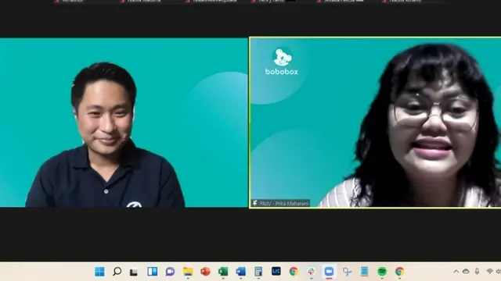The image size is (501, 281).
Task: Click the active Zoom taskbar icon
Action: [x=329, y=272]
